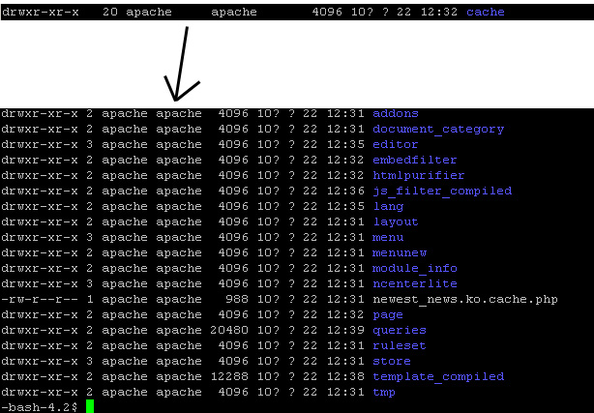594x413 pixels.
Task: Select the ruleset directory entry
Action: click(x=399, y=346)
